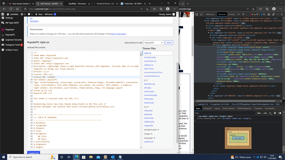The image size is (285, 160).
Task: Click the new style rule plus icon
Action: (270, 113)
